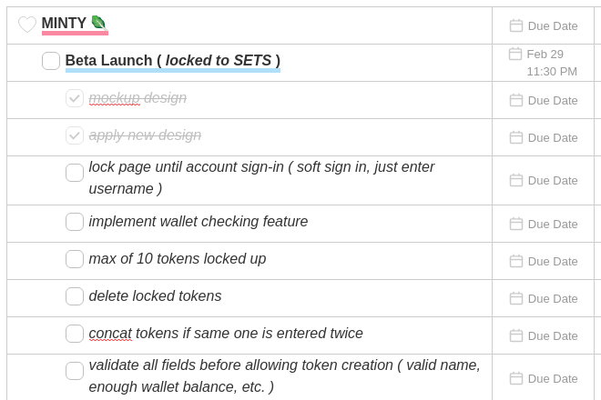
Task: Uncheck the apply new design task
Action: 75,135
